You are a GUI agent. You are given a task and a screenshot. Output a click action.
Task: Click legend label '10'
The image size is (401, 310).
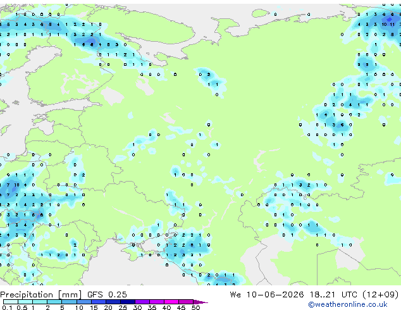pyautogui.click(x=79, y=307)
